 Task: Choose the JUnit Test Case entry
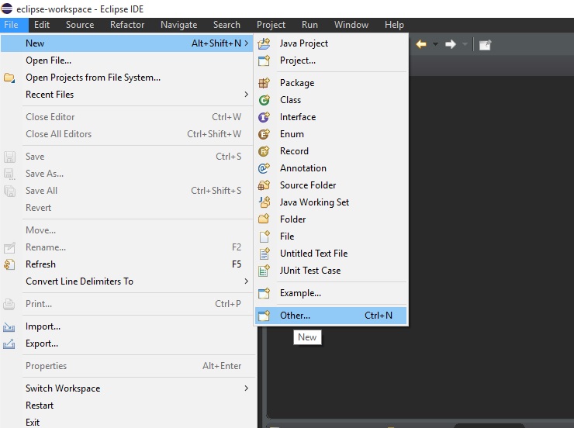[331, 271]
